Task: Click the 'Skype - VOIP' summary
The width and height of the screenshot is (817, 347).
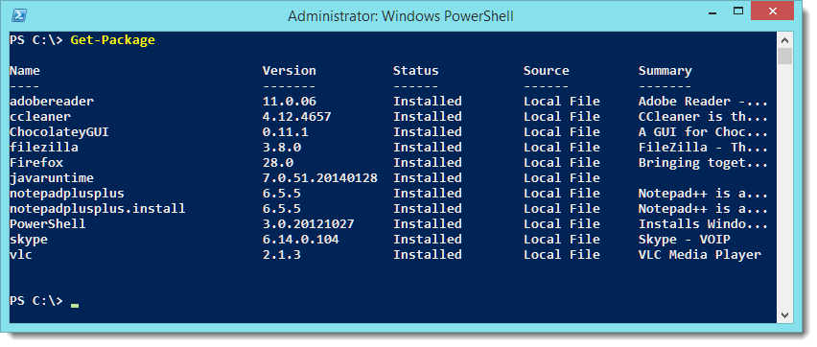Action: [x=685, y=240]
